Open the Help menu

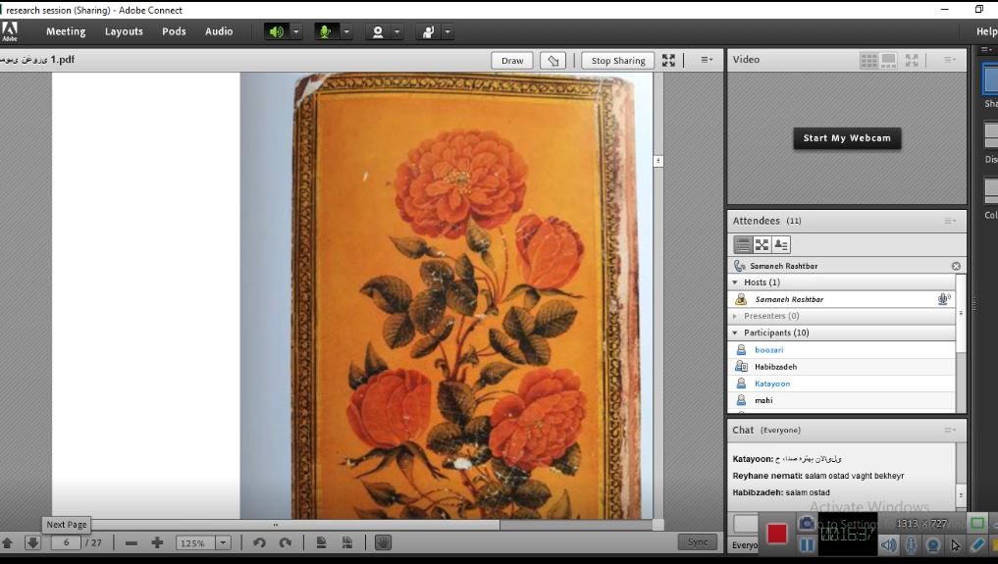(986, 31)
